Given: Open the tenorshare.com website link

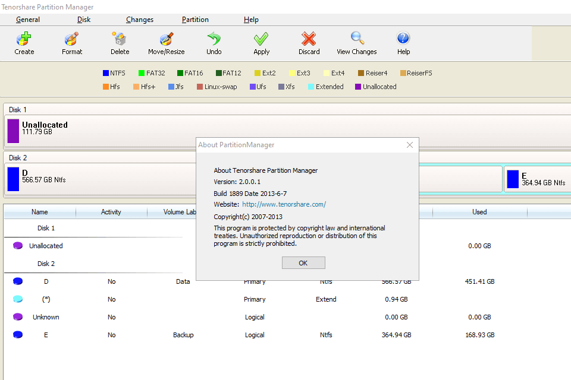Looking at the screenshot, I should [x=284, y=204].
